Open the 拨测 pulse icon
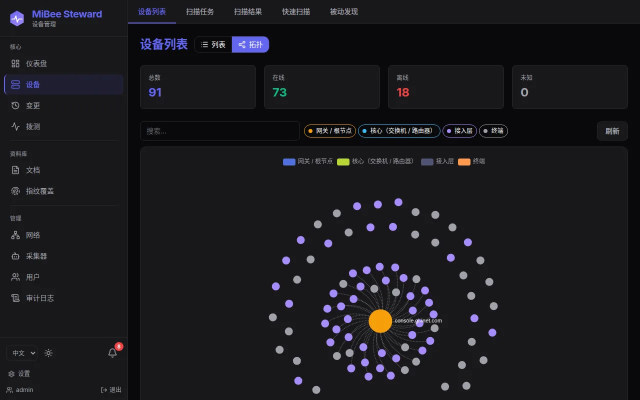The height and width of the screenshot is (400, 640). [15, 126]
